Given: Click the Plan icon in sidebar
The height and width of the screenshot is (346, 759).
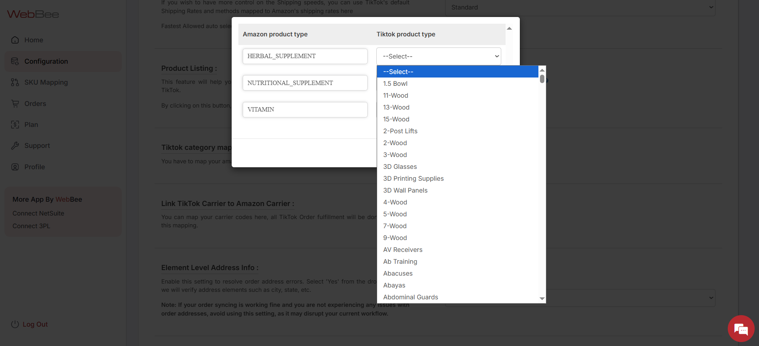Looking at the screenshot, I should pos(15,125).
